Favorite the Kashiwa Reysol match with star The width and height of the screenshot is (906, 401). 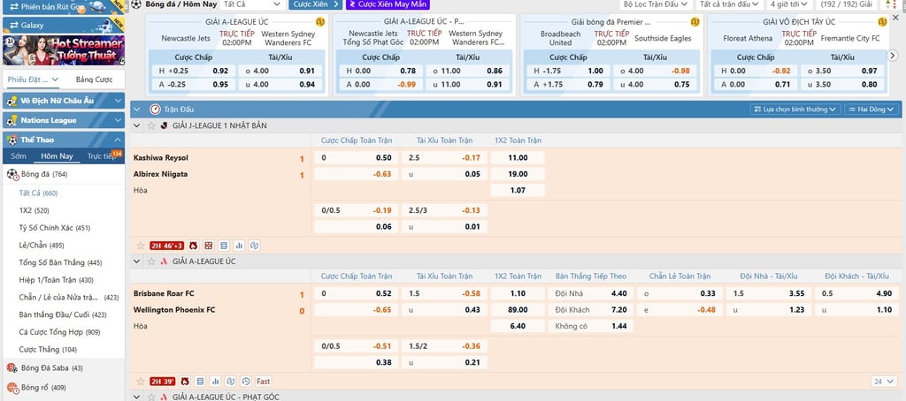click(140, 246)
